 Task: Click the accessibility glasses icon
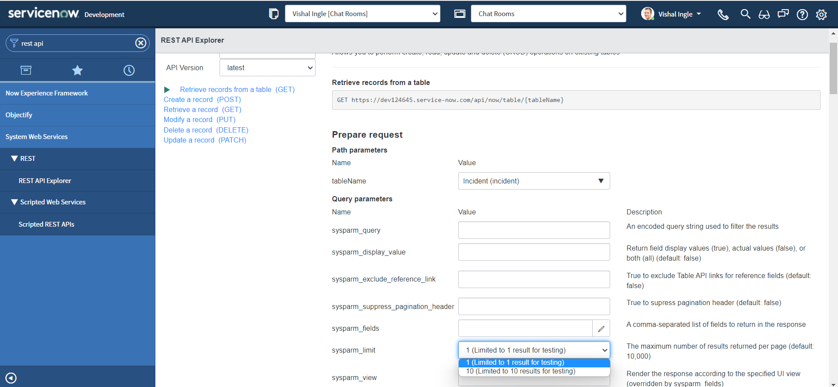click(764, 14)
